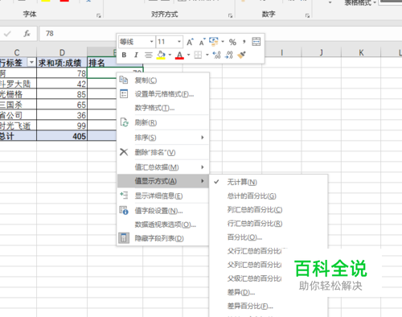The width and height of the screenshot is (402, 317).
Task: Choose 刷新(R) to refresh pivot table
Action: [163, 123]
